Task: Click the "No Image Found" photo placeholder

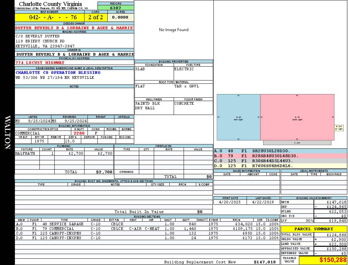Action: tap(174, 30)
